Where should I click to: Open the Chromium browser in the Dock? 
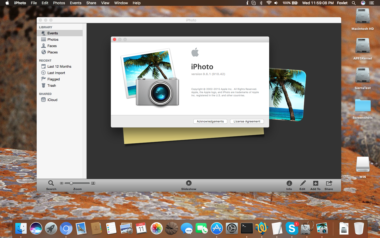[66, 228]
